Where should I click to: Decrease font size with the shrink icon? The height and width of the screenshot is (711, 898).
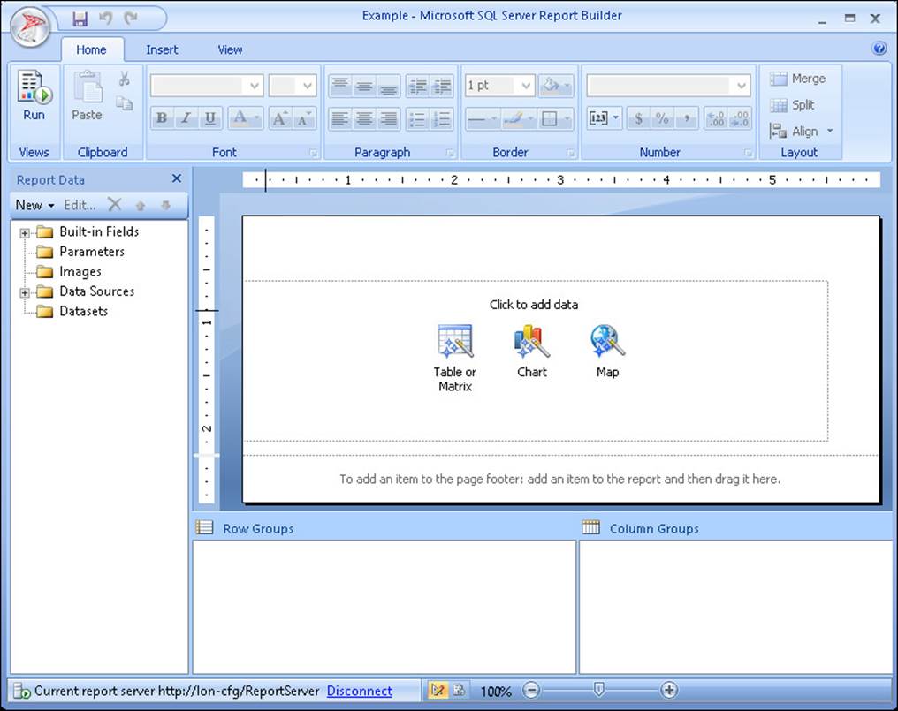[x=303, y=118]
